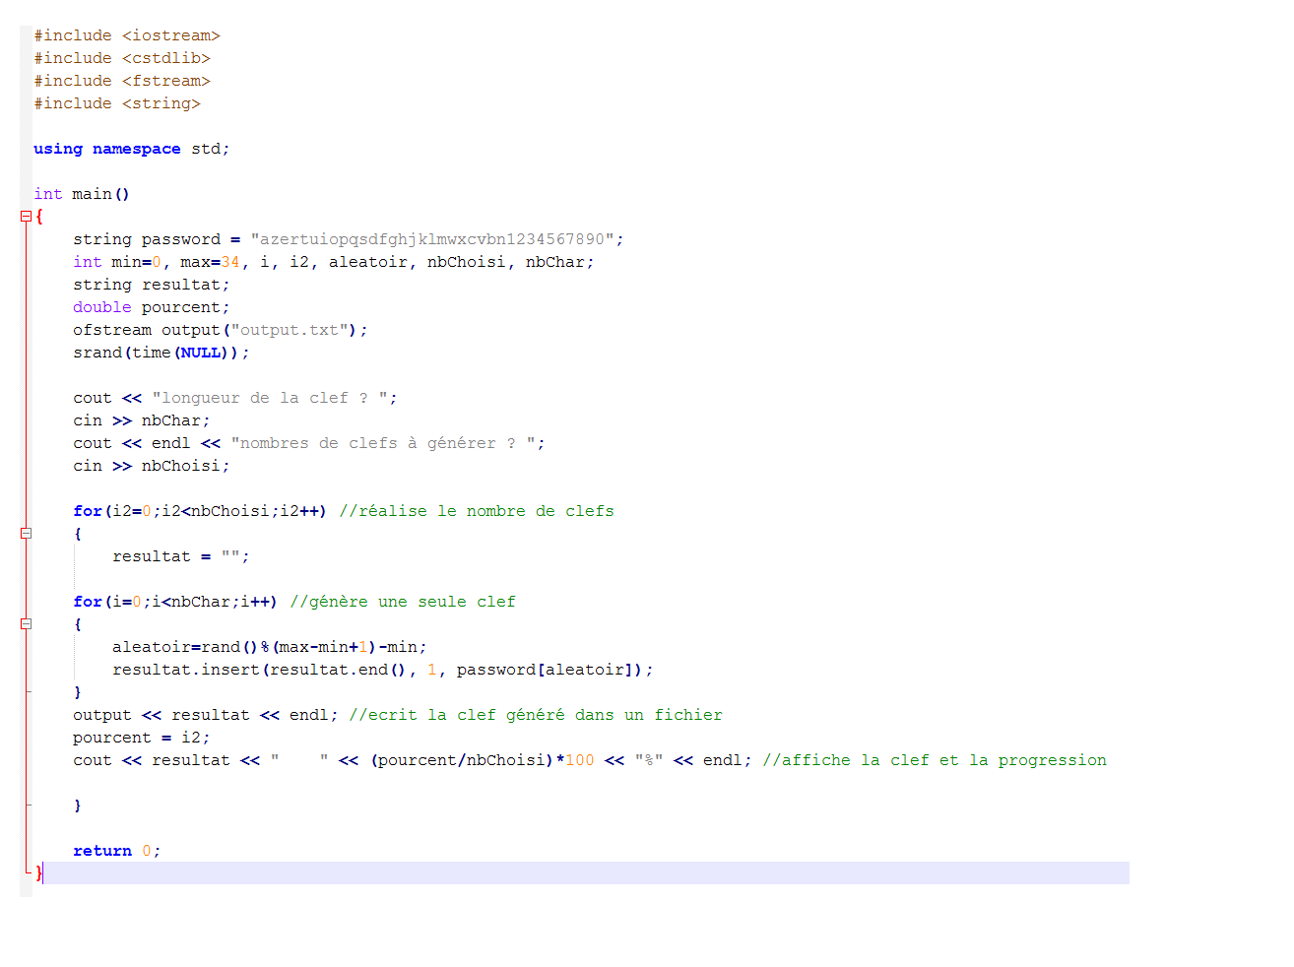This screenshot has width=1294, height=967.
Task: Collapse the outer for loop fold marker
Action: (26, 534)
